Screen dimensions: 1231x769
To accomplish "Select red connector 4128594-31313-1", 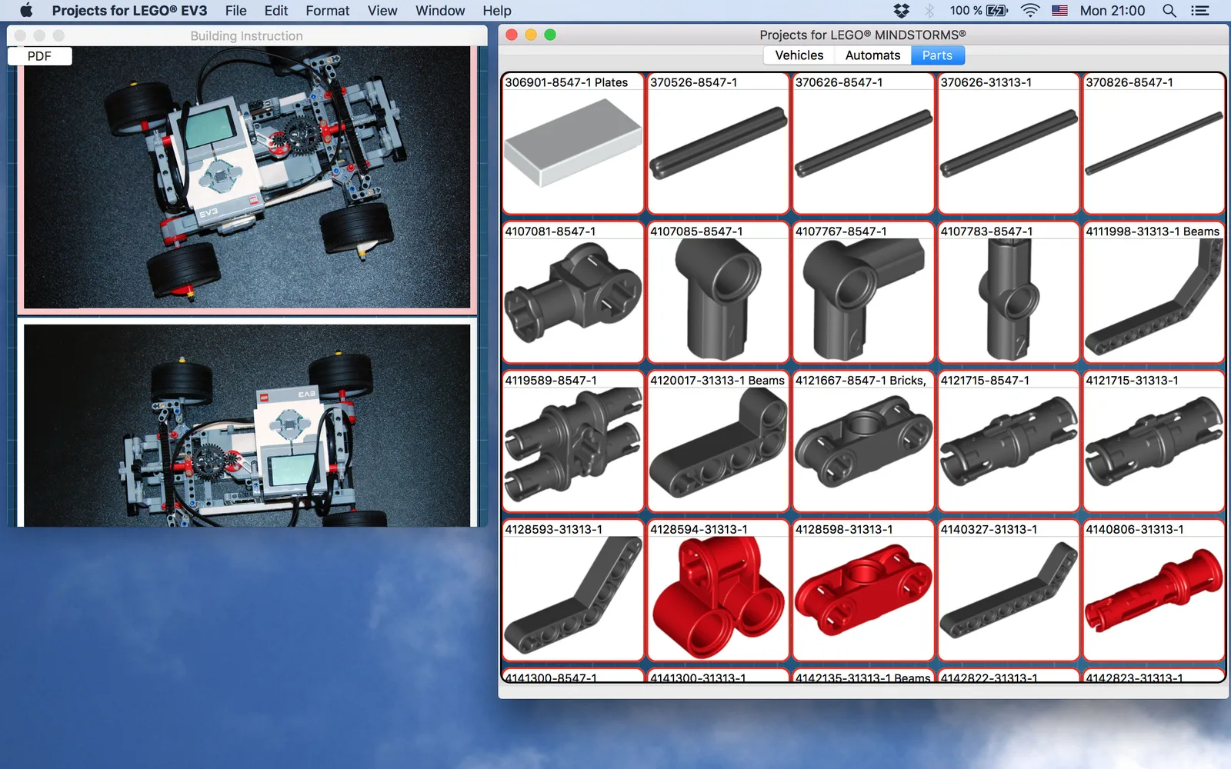I will (718, 591).
